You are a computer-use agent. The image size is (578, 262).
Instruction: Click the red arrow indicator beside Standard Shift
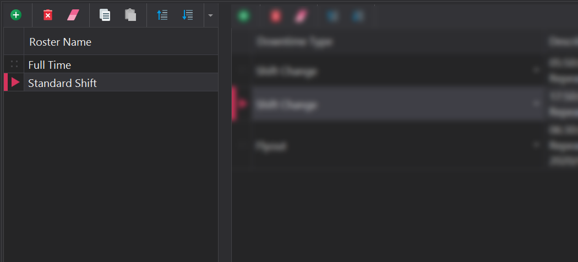click(15, 83)
